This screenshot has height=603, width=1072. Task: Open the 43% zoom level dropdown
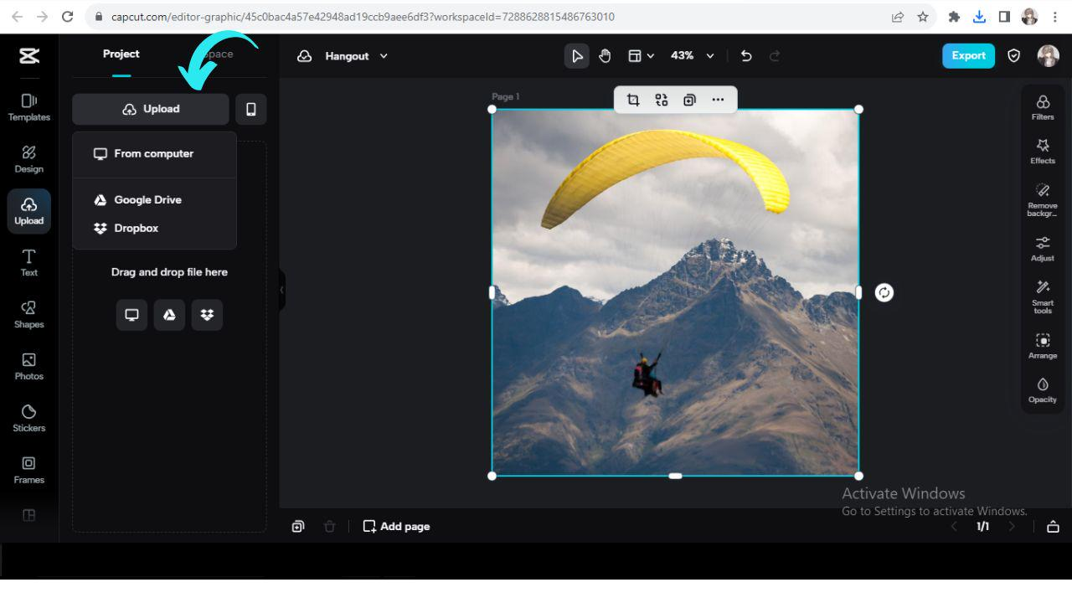click(x=693, y=56)
